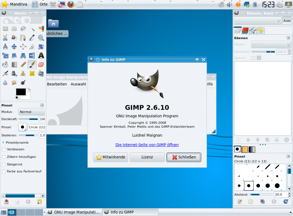Image resolution: width=293 pixels, height=216 pixels.
Task: Select the Zoom tool
Action: pyautogui.click(x=41, y=37)
